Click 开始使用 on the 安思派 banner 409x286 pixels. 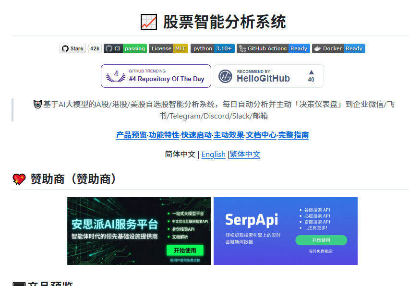[x=185, y=250]
